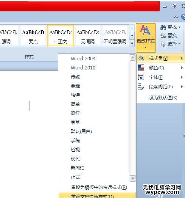185x198 pixels.
Task: Click the Style Set (样式集) menu icon
Action: tap(141, 58)
